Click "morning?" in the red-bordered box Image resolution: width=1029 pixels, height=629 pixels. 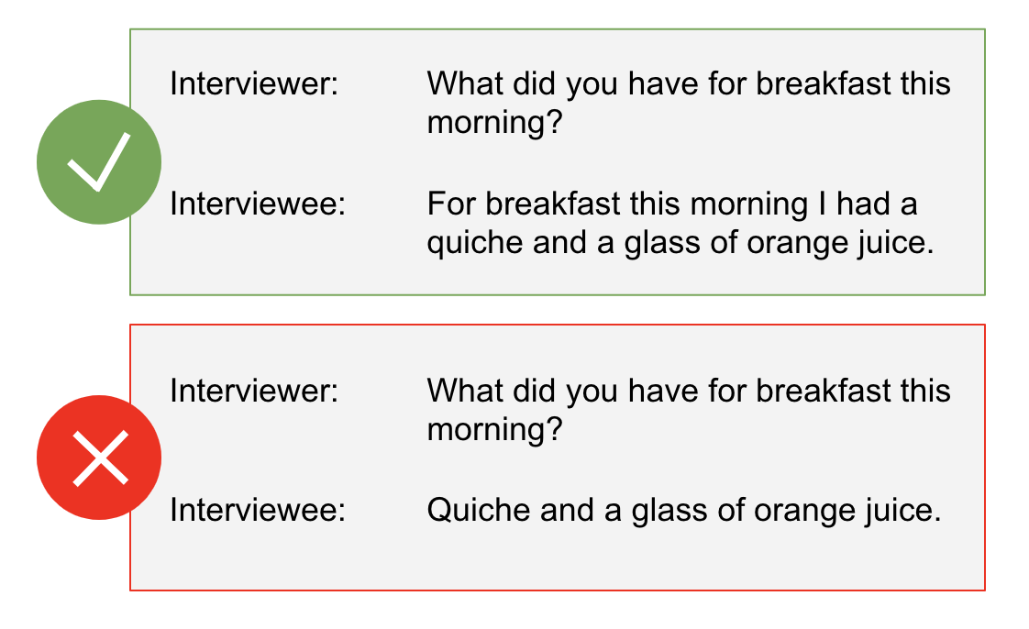click(x=495, y=430)
